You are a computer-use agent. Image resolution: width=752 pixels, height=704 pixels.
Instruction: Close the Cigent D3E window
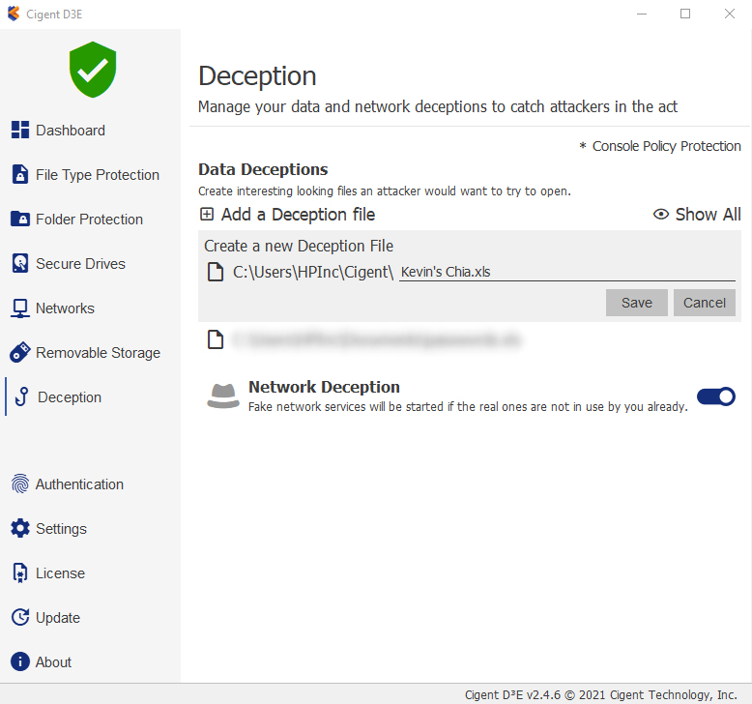pos(730,14)
